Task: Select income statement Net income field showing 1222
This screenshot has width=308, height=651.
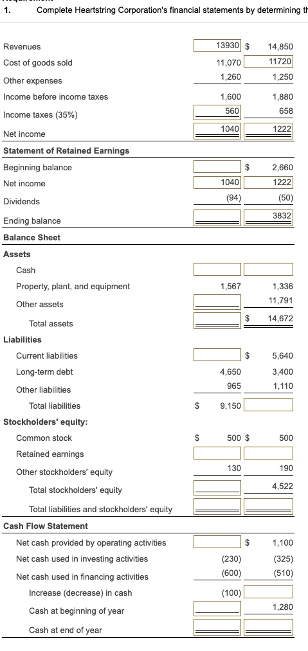Action: point(269,130)
